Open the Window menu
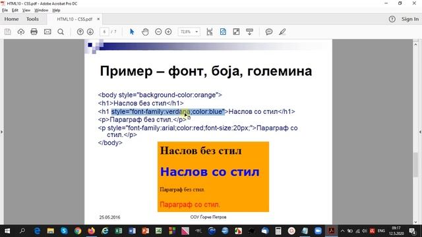Viewport: 422px width, 237px height. coord(41,11)
